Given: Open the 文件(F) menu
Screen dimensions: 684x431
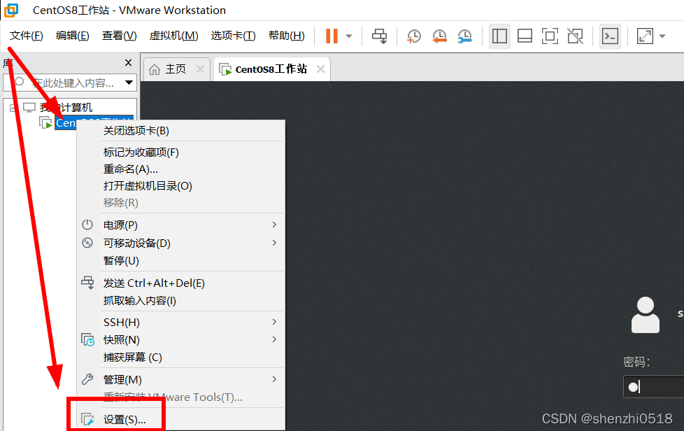Looking at the screenshot, I should [26, 36].
